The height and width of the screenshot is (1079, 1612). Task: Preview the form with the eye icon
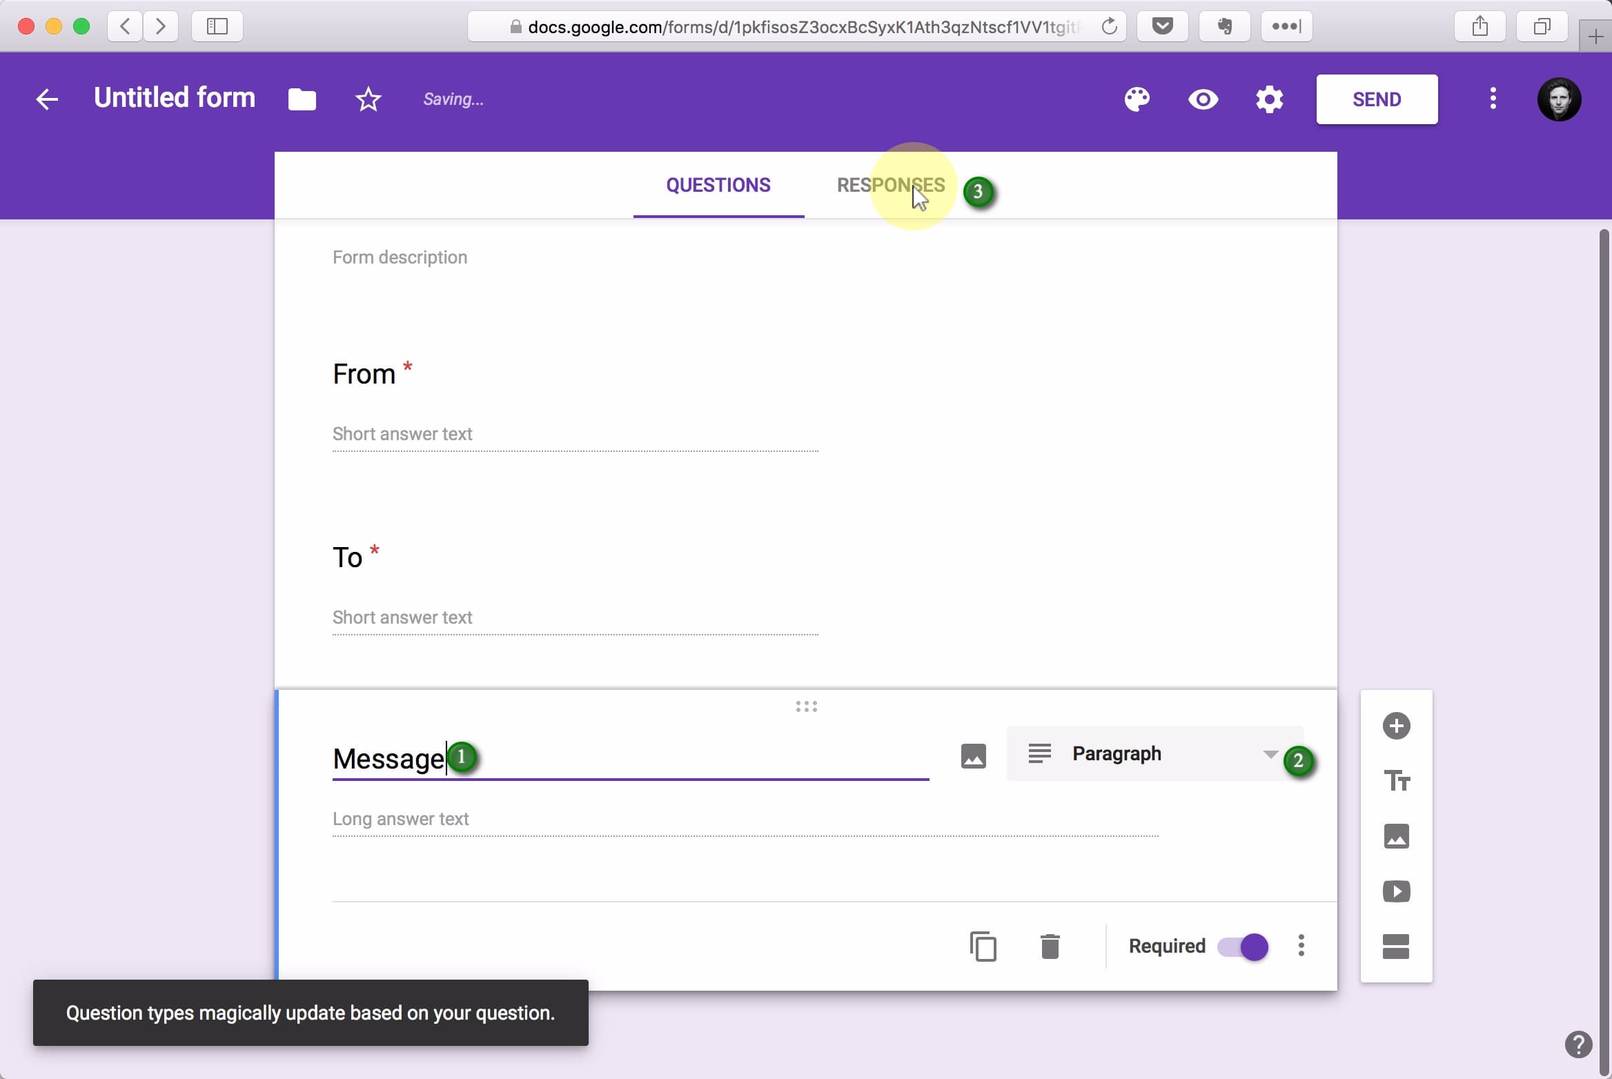point(1203,99)
